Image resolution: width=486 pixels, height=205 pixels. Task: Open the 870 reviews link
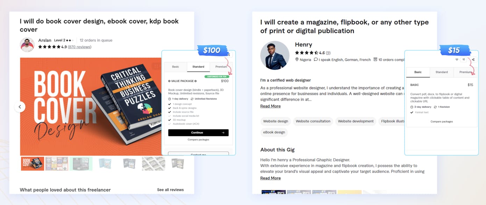[x=79, y=47]
